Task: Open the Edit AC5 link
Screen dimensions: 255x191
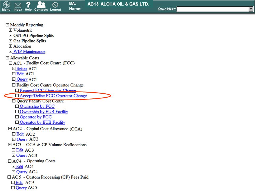Action: coord(19,183)
